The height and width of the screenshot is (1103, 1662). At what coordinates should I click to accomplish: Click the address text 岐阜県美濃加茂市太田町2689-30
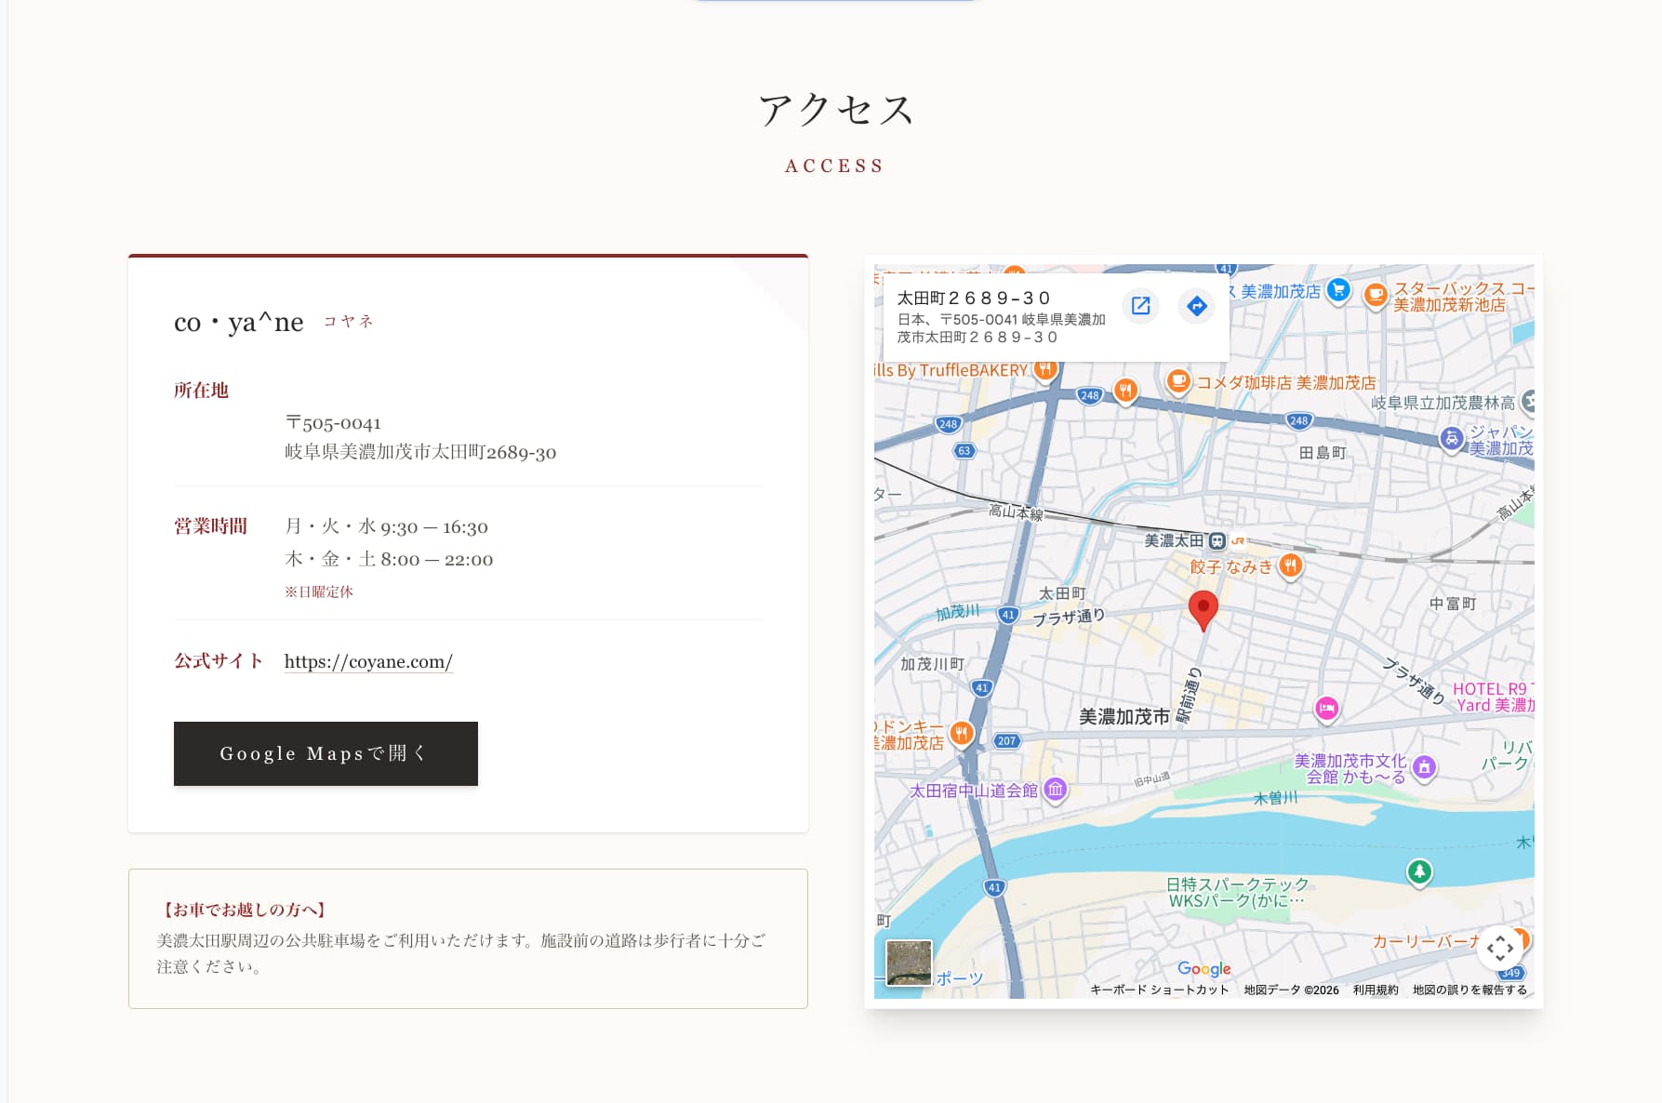coord(420,452)
